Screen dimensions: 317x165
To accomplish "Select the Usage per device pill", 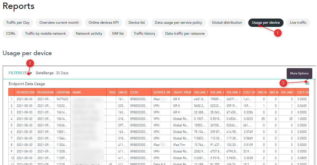I will point(266,22).
